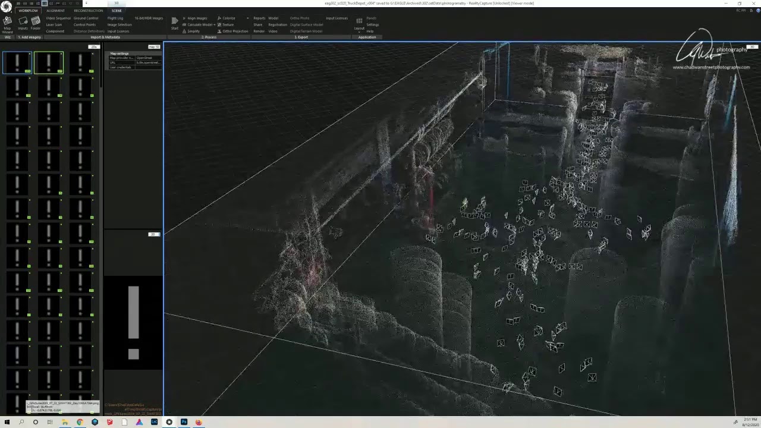Run the Texture step
The width and height of the screenshot is (761, 428).
tap(226, 25)
